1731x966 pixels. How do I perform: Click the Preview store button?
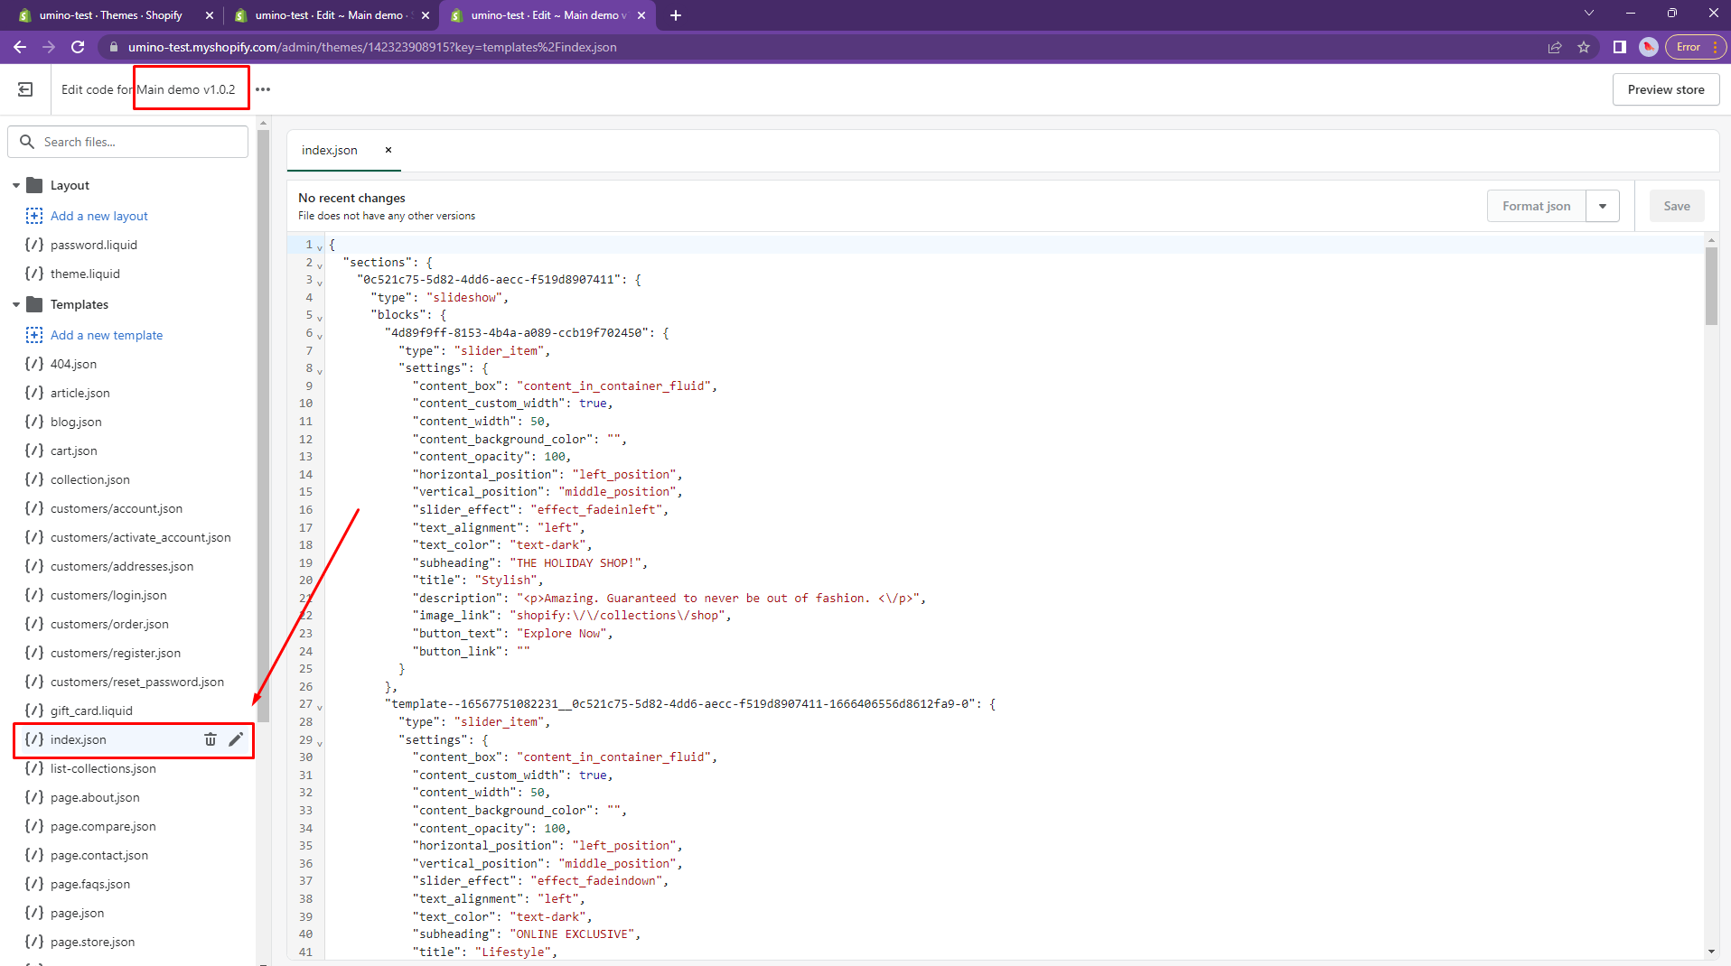point(1665,89)
